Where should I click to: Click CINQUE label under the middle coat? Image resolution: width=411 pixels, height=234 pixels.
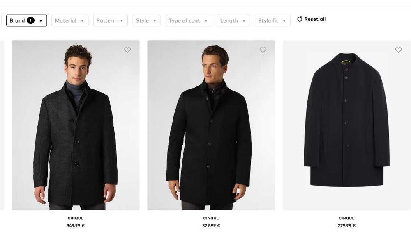click(x=211, y=218)
